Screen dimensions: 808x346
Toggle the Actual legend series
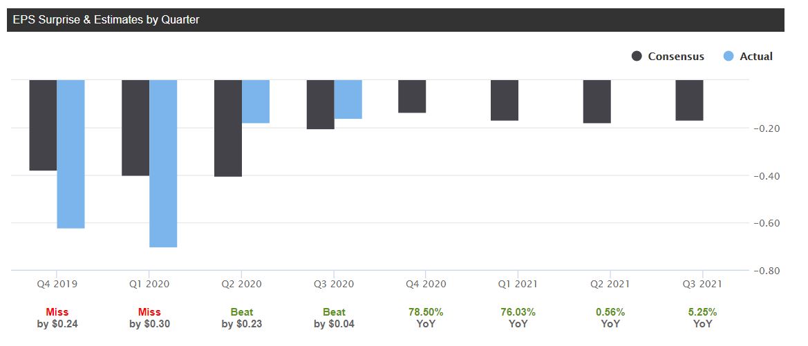(x=755, y=57)
